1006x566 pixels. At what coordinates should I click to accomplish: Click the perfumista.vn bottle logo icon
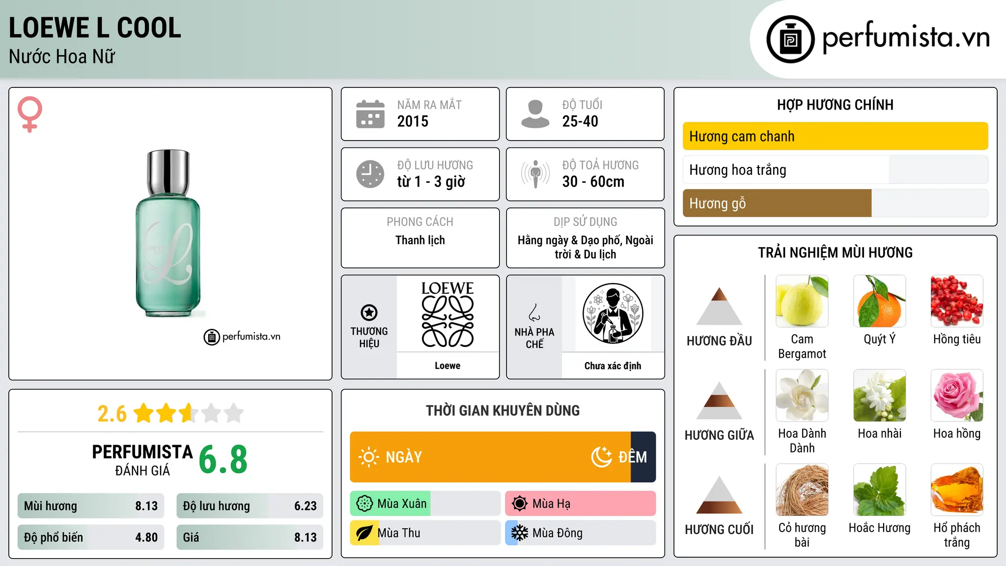tap(790, 39)
